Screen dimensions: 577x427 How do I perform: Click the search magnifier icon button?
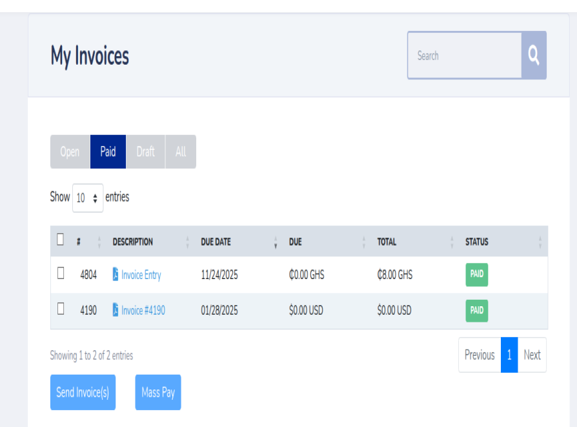pos(533,56)
